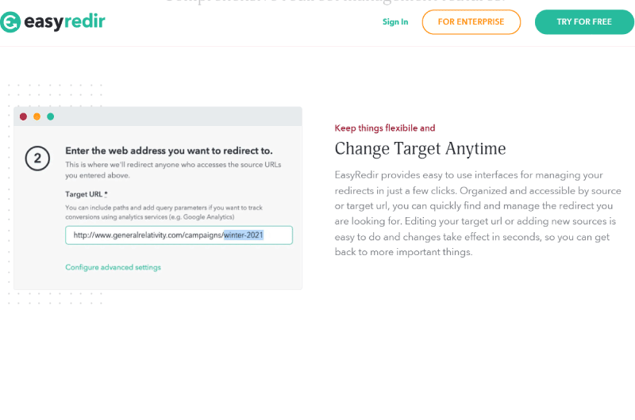Click the Change Target Anytime heading

420,149
